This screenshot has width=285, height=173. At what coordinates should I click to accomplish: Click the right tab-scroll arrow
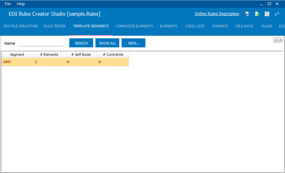coord(280,40)
